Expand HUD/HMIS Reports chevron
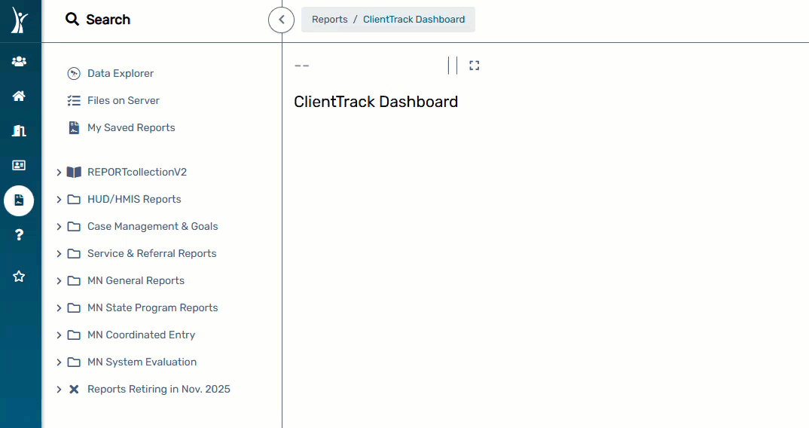This screenshot has width=809, height=428. pyautogui.click(x=59, y=199)
